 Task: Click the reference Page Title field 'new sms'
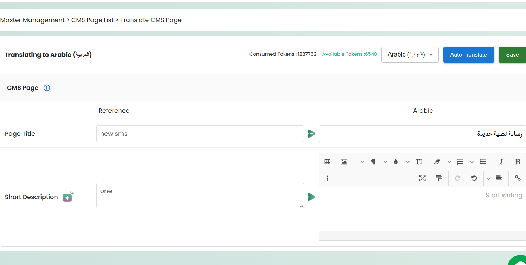tap(200, 134)
